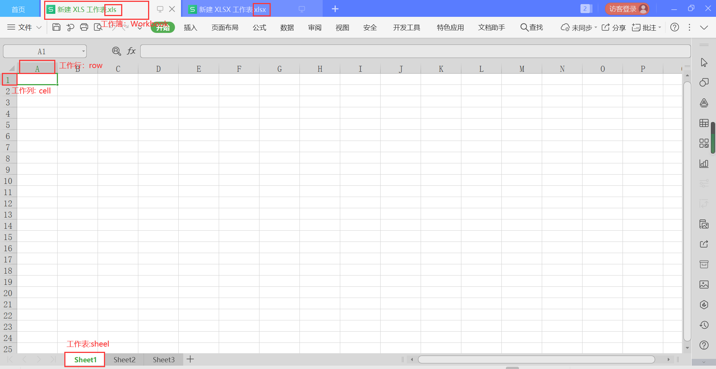Open the Name Box dropdown arrow
The width and height of the screenshot is (716, 369).
pyautogui.click(x=83, y=51)
